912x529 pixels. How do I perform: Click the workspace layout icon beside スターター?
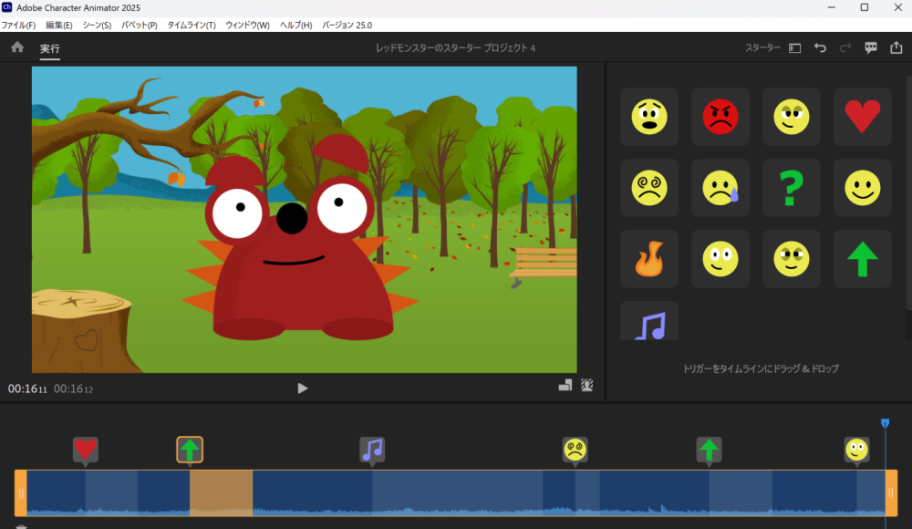(794, 48)
